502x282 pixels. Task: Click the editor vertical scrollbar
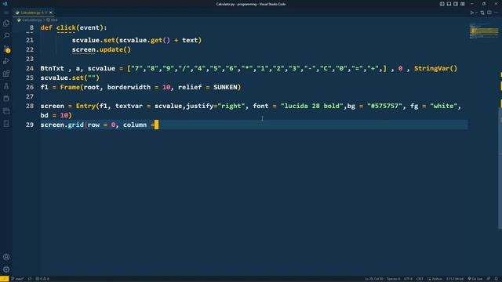500,168
